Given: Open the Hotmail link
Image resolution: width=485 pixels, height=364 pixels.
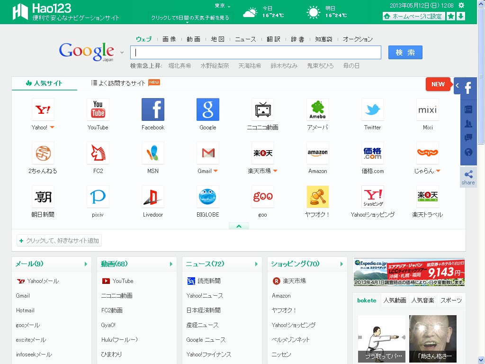Looking at the screenshot, I should pos(25,310).
